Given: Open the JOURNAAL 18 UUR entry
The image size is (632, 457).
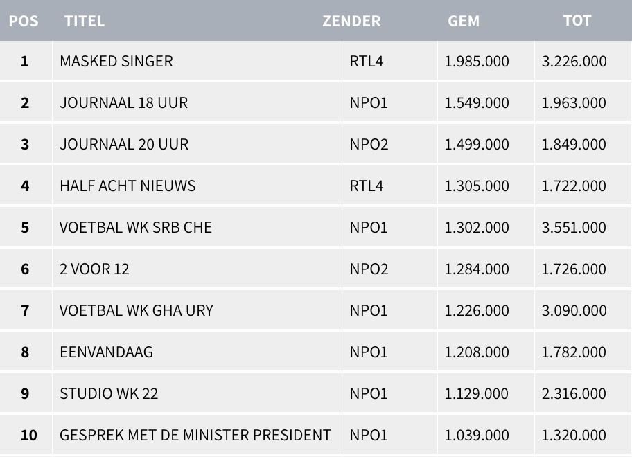Looking at the screenshot, I should click(x=123, y=102).
